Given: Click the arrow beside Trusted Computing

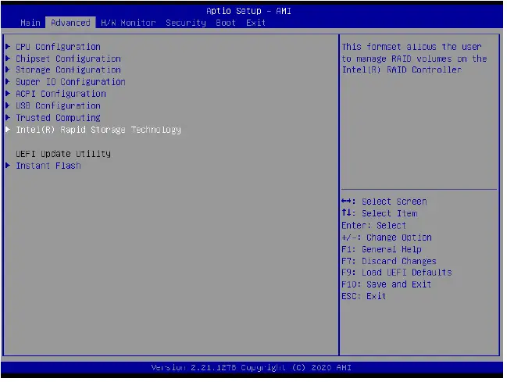Looking at the screenshot, I should click(x=8, y=117).
